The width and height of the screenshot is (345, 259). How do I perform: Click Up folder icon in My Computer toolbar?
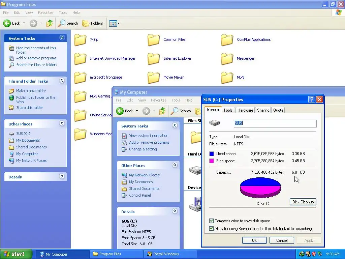(162, 111)
